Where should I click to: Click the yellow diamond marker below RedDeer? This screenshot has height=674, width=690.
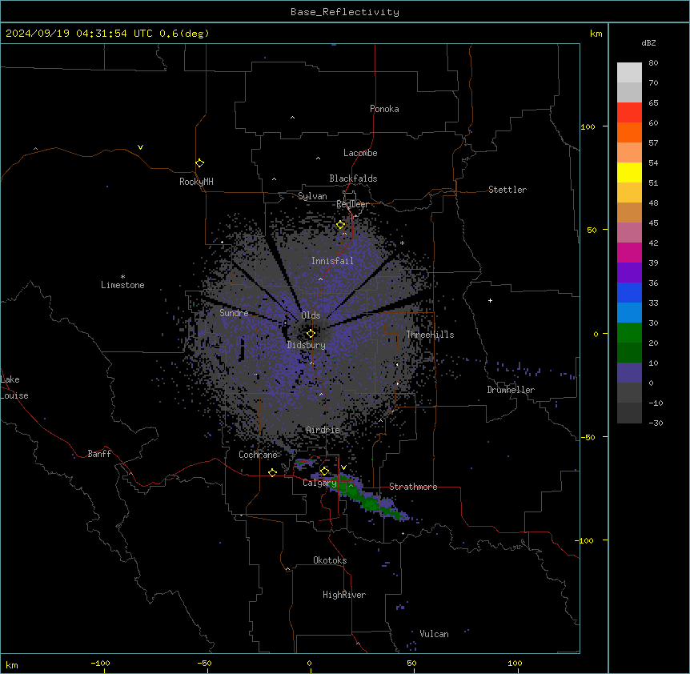tap(341, 225)
